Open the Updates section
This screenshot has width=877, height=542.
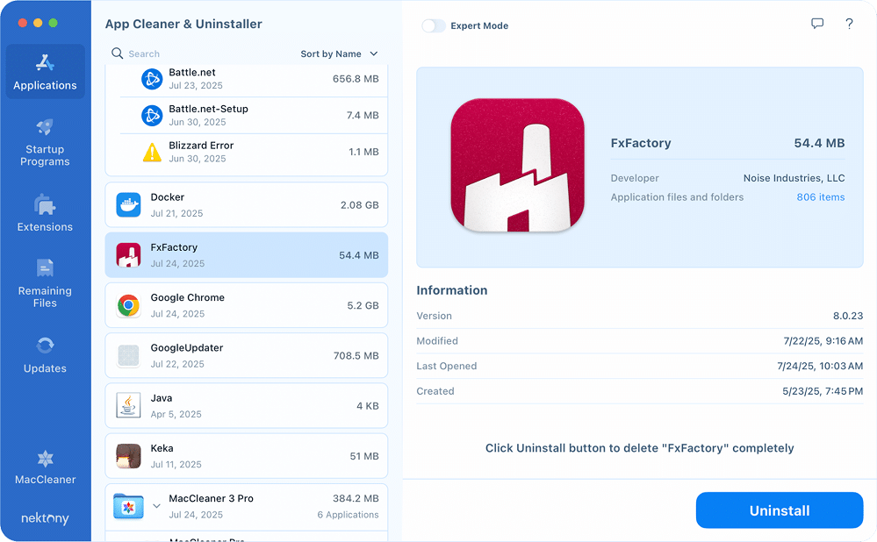pyautogui.click(x=46, y=354)
